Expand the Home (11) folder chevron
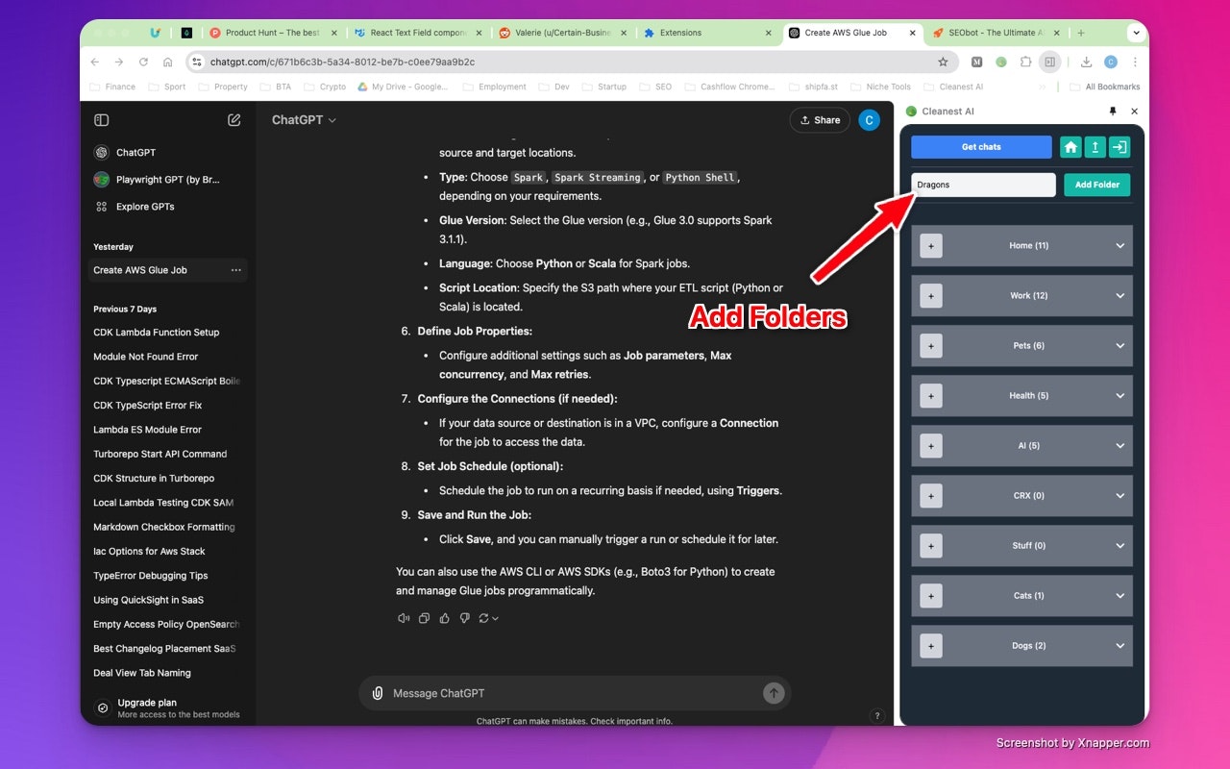The height and width of the screenshot is (769, 1230). pos(1119,246)
